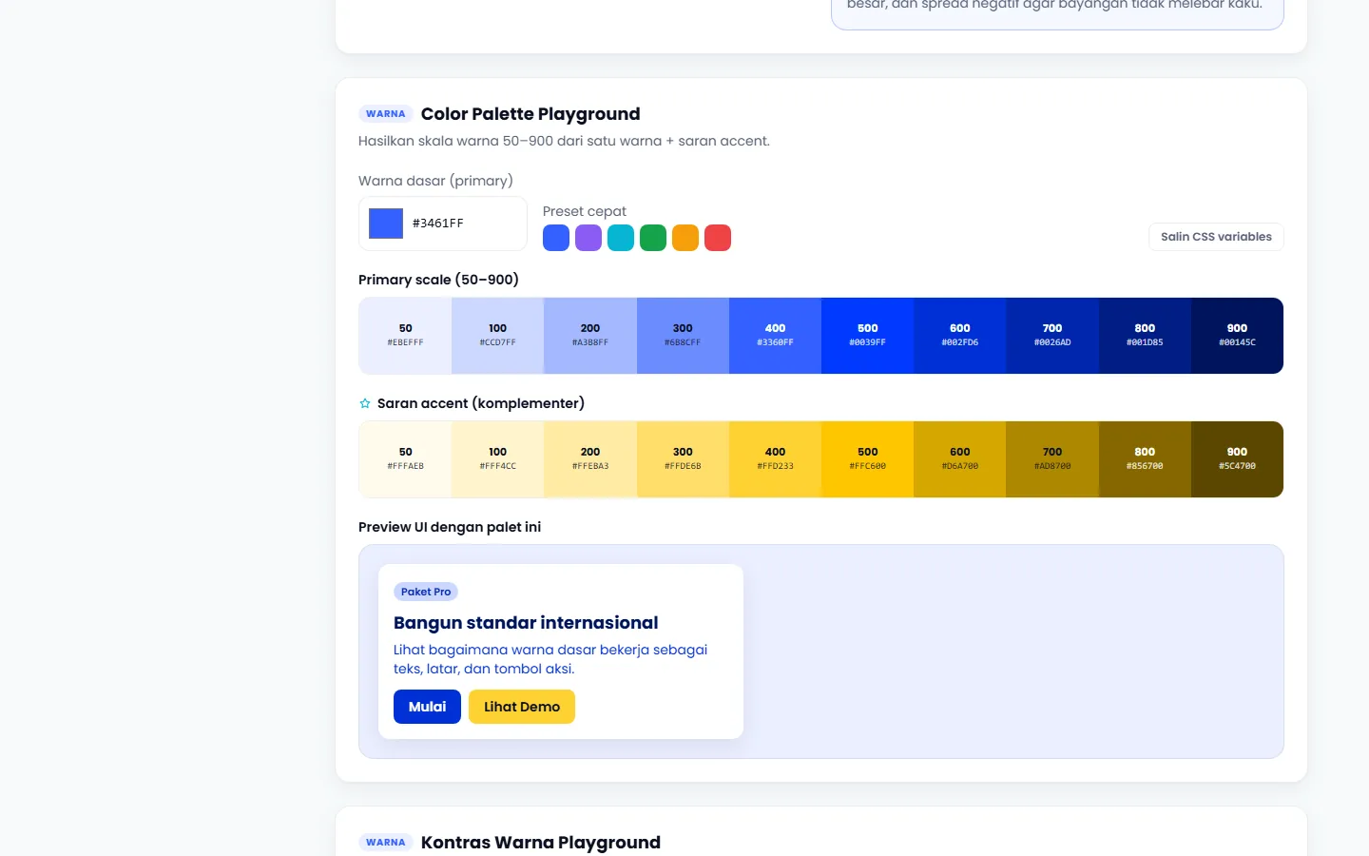Select primary swatch 50 #EBEFFF
The width and height of the screenshot is (1369, 856).
405,336
